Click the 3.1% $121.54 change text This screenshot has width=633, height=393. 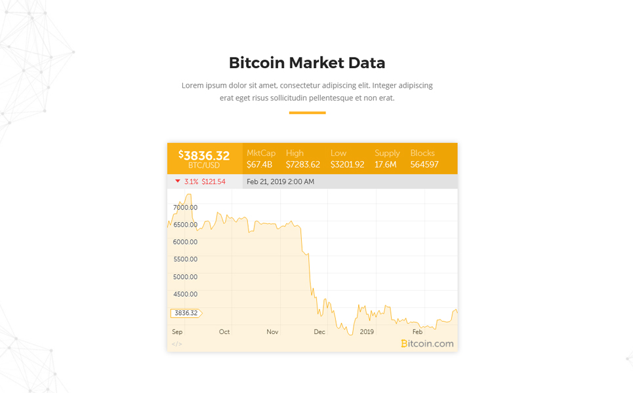tap(205, 182)
